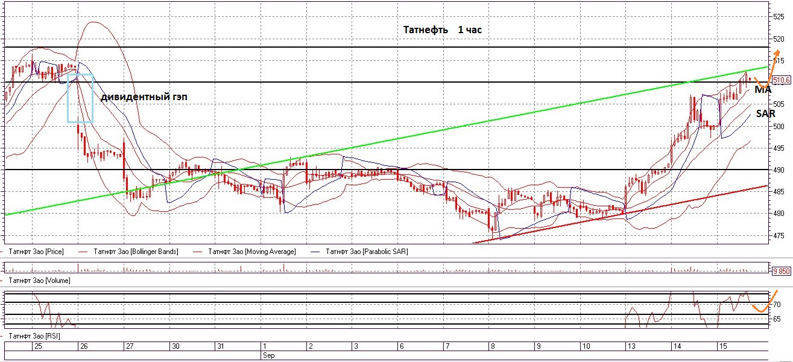This screenshot has width=793, height=362.
Task: Click the date label 14 on time axis
Action: pos(677,346)
